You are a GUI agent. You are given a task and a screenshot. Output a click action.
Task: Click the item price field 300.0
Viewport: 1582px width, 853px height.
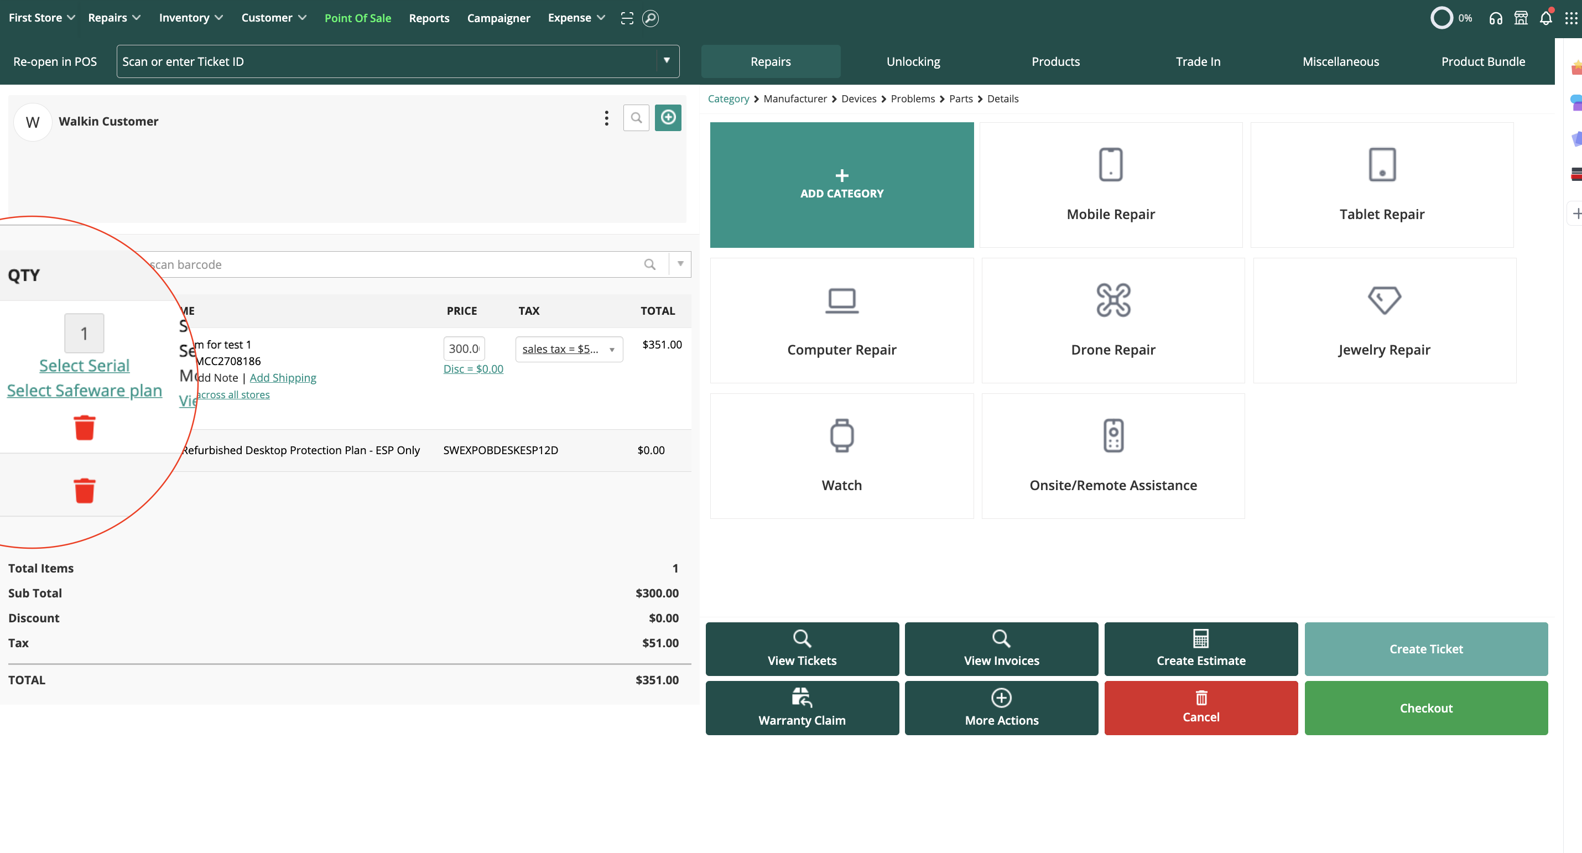click(x=464, y=348)
